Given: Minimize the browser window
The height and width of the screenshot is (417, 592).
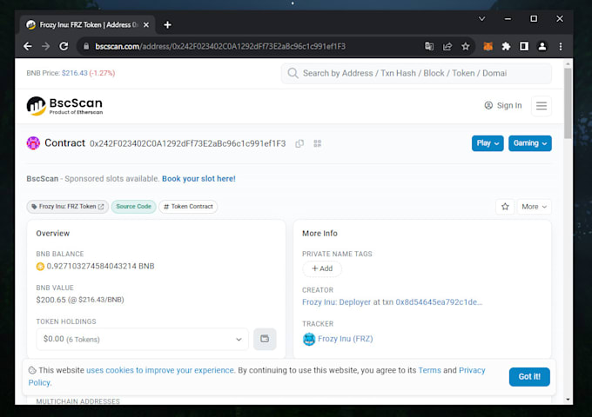Looking at the screenshot, I should point(508,18).
